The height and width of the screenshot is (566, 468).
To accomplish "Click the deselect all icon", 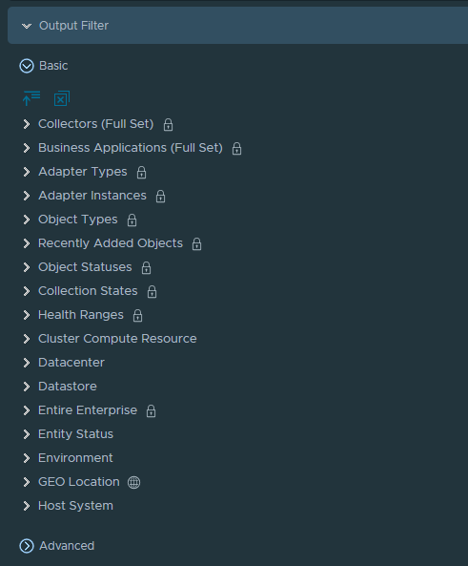I will click(x=62, y=98).
